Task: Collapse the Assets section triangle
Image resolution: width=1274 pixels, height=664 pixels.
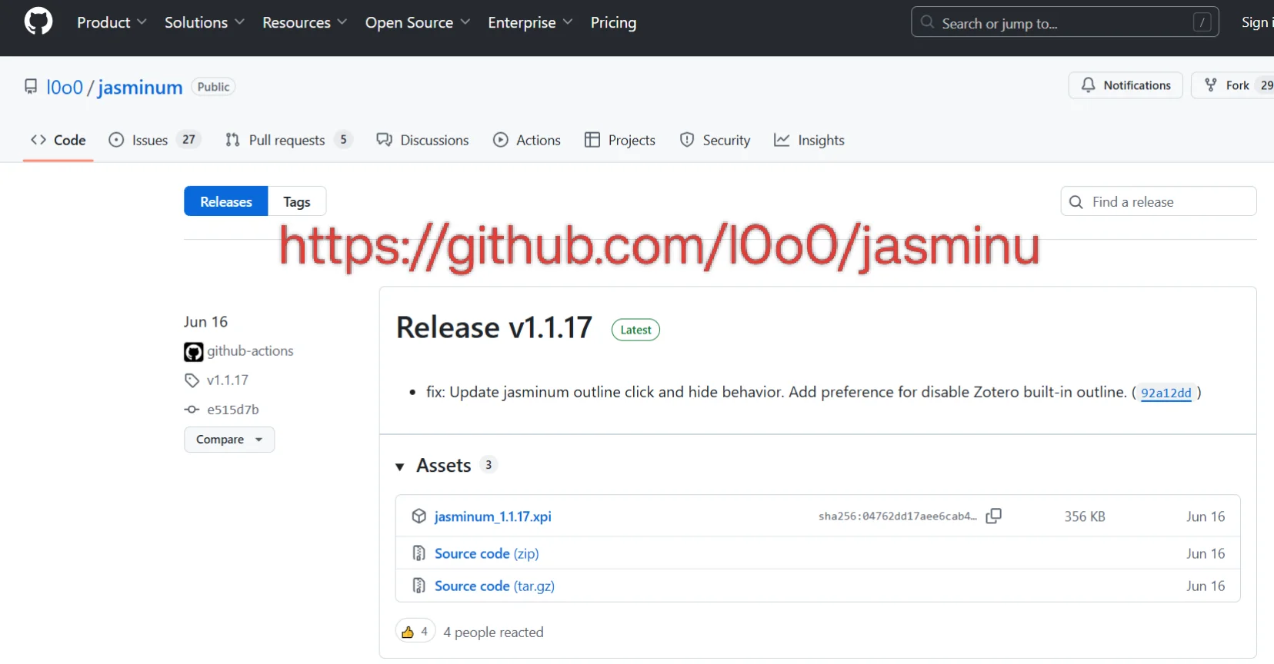Action: pyautogui.click(x=399, y=466)
